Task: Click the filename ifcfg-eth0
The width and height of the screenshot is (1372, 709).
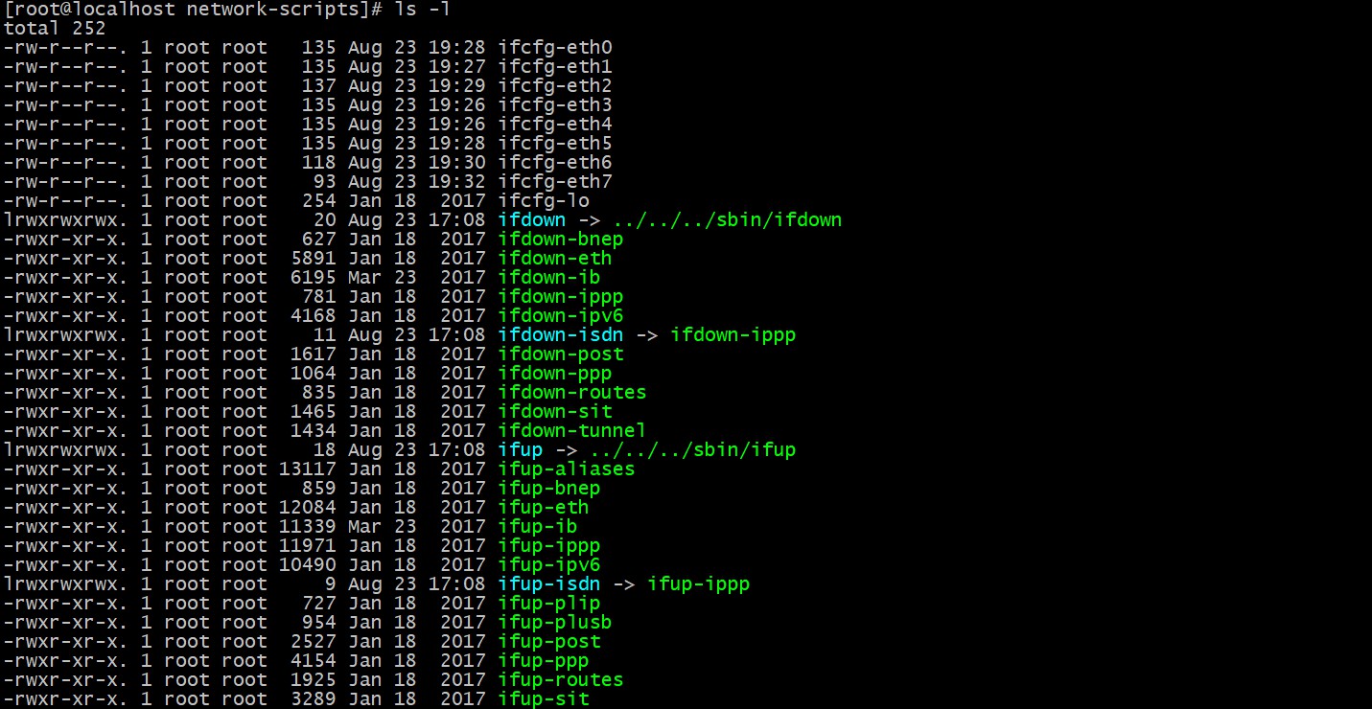Action: point(555,48)
